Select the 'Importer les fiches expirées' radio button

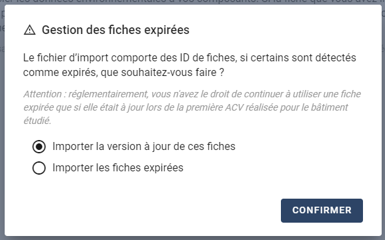pyautogui.click(x=39, y=168)
